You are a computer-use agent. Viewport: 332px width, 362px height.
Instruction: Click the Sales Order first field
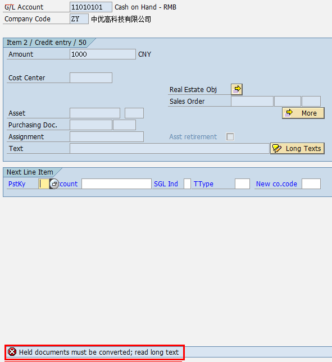point(252,102)
